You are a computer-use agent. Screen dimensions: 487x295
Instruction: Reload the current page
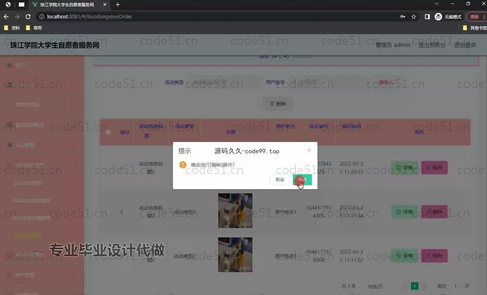pyautogui.click(x=28, y=16)
